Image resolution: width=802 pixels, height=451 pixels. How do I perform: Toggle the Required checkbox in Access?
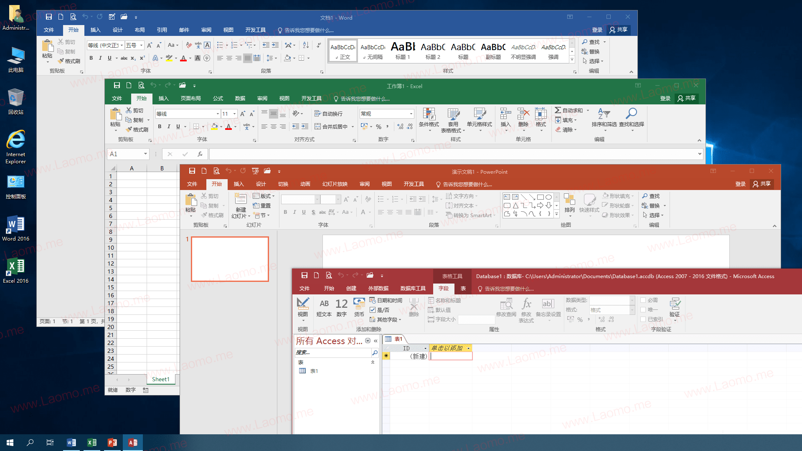pyautogui.click(x=643, y=300)
